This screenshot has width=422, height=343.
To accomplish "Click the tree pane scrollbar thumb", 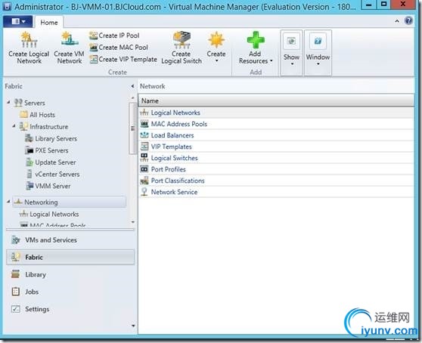I will 132,128.
